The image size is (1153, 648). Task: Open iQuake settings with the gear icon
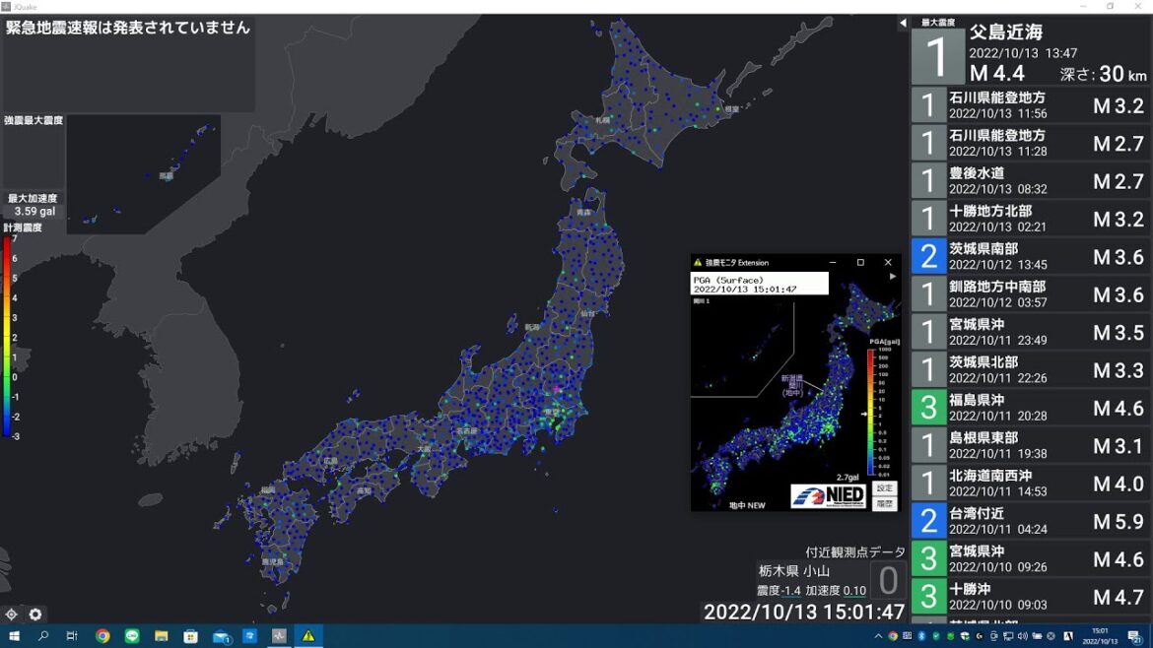(34, 614)
